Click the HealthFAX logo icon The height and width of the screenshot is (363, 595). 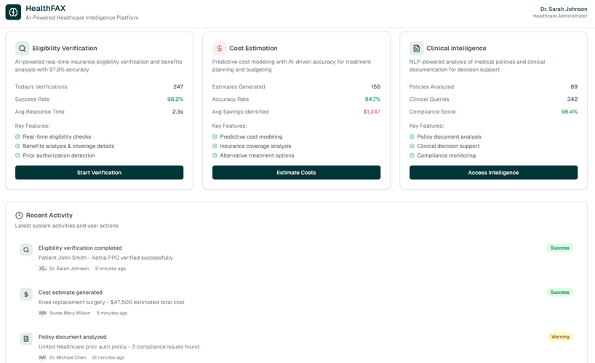[x=13, y=12]
